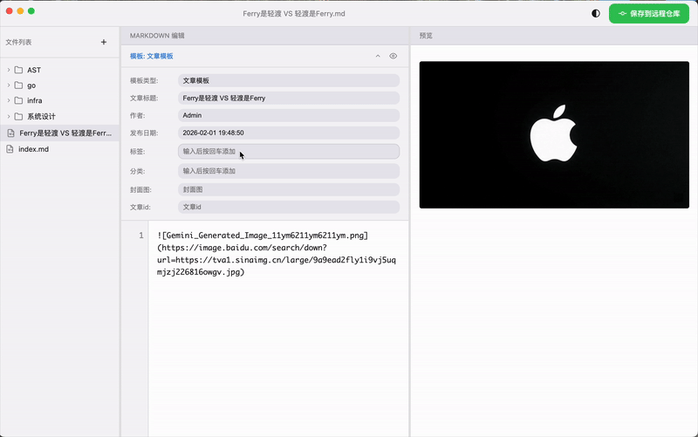Edit the 发布日期 date field

[x=289, y=133]
